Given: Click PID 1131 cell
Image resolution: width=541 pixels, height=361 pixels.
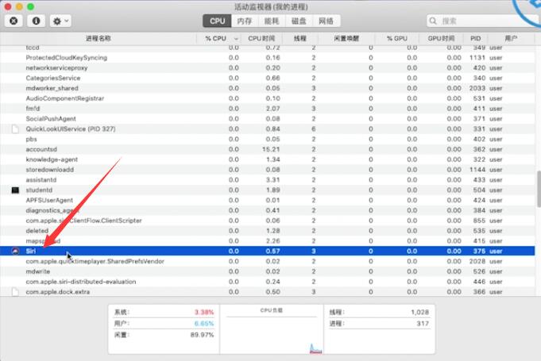Looking at the screenshot, I should [x=477, y=58].
